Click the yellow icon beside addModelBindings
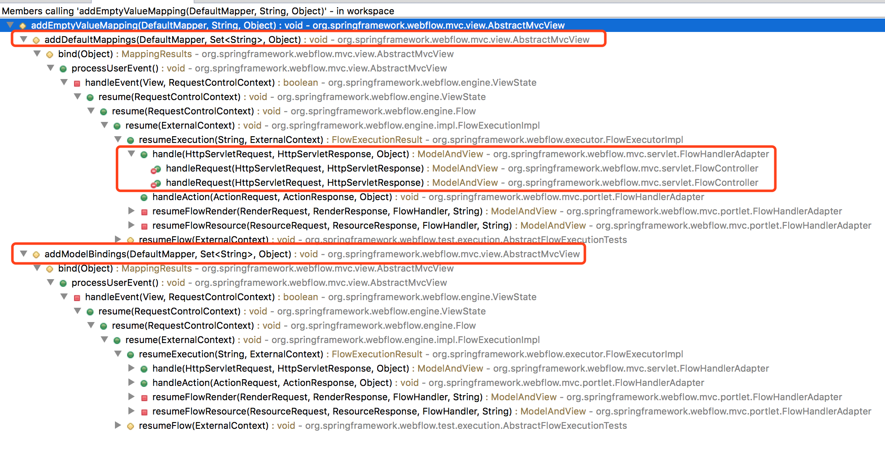Image resolution: width=885 pixels, height=449 pixels. coord(36,254)
